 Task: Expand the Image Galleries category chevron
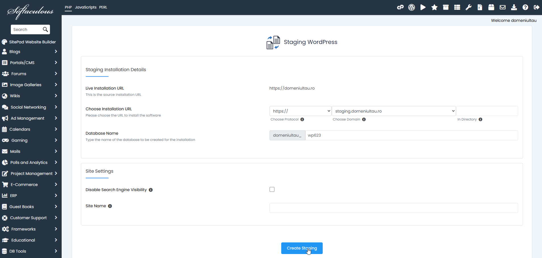coord(56,85)
